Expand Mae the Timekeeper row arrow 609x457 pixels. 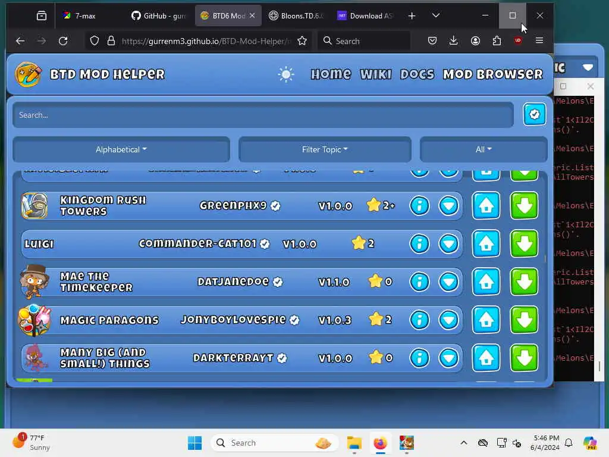448,281
